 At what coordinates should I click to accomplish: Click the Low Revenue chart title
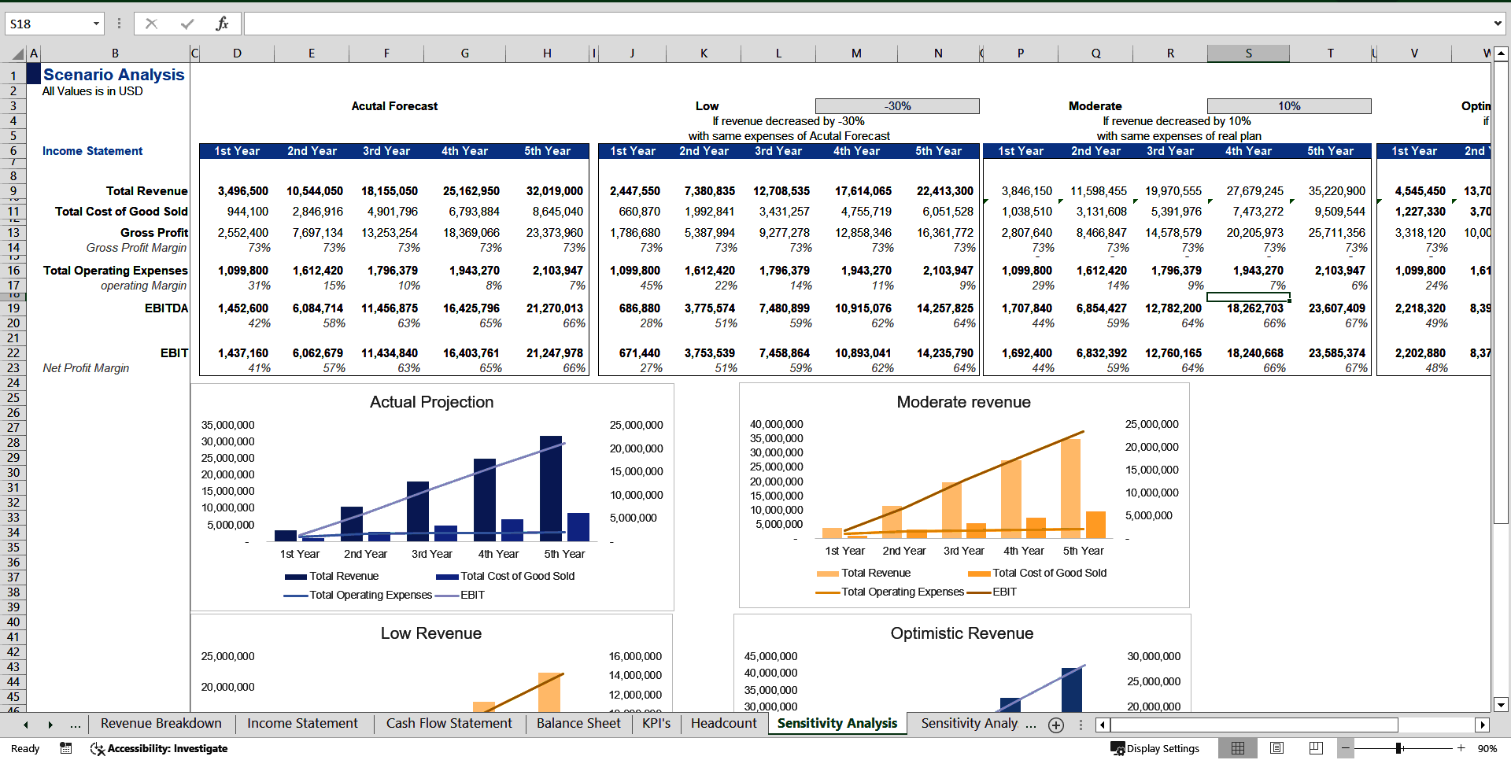click(x=431, y=633)
